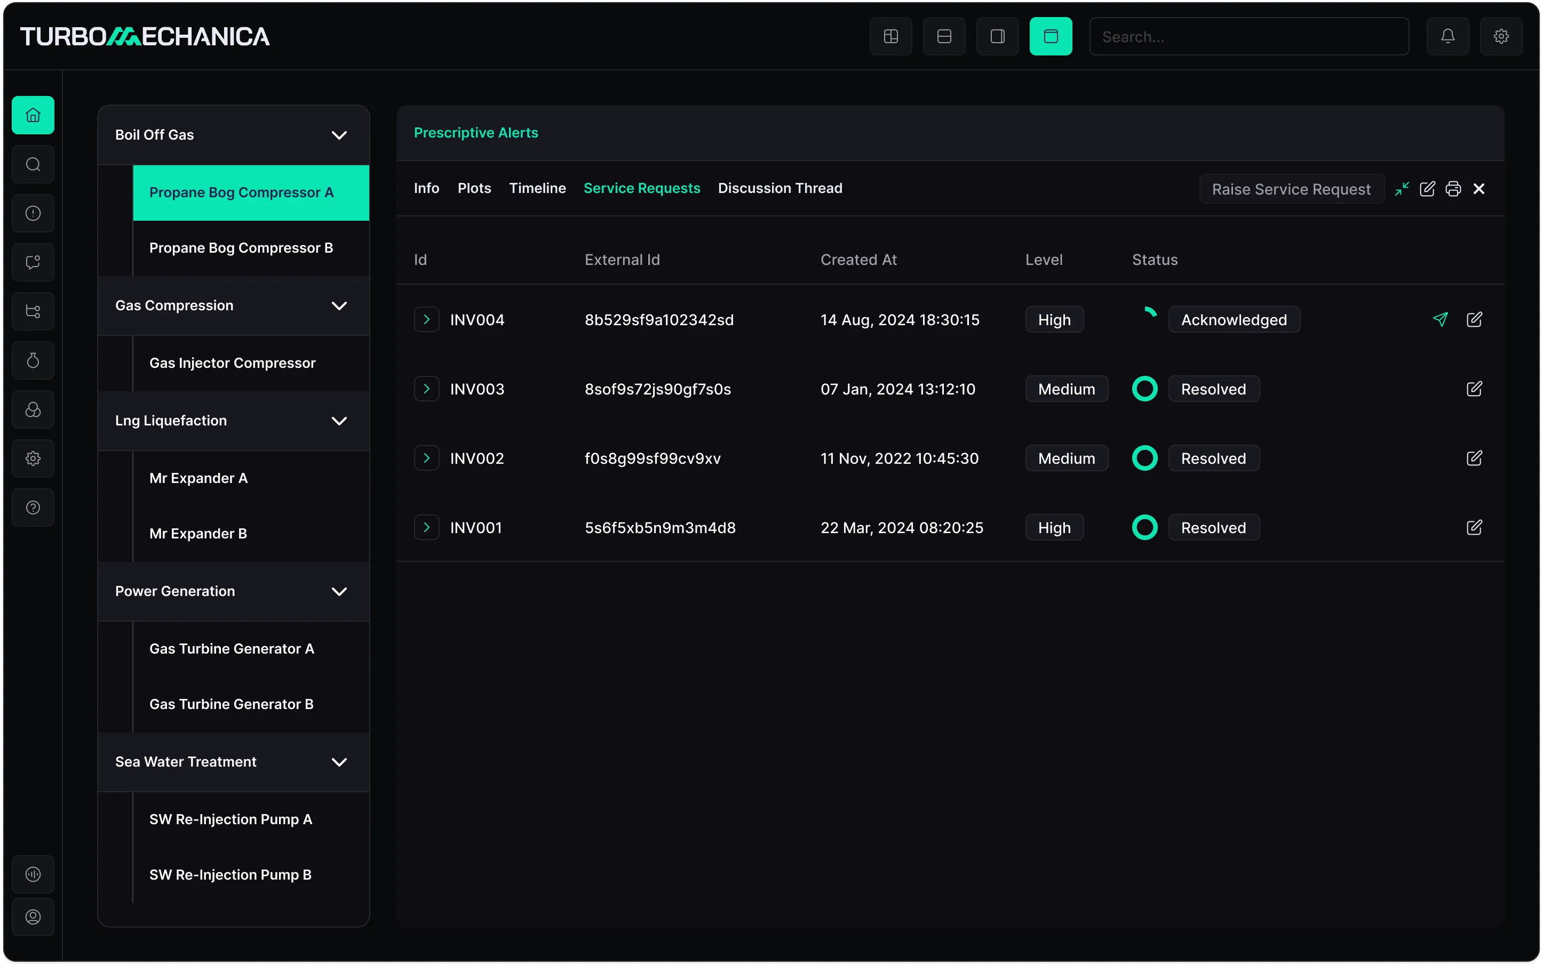Expand row INV002 details
The width and height of the screenshot is (1543, 966).
click(x=426, y=458)
